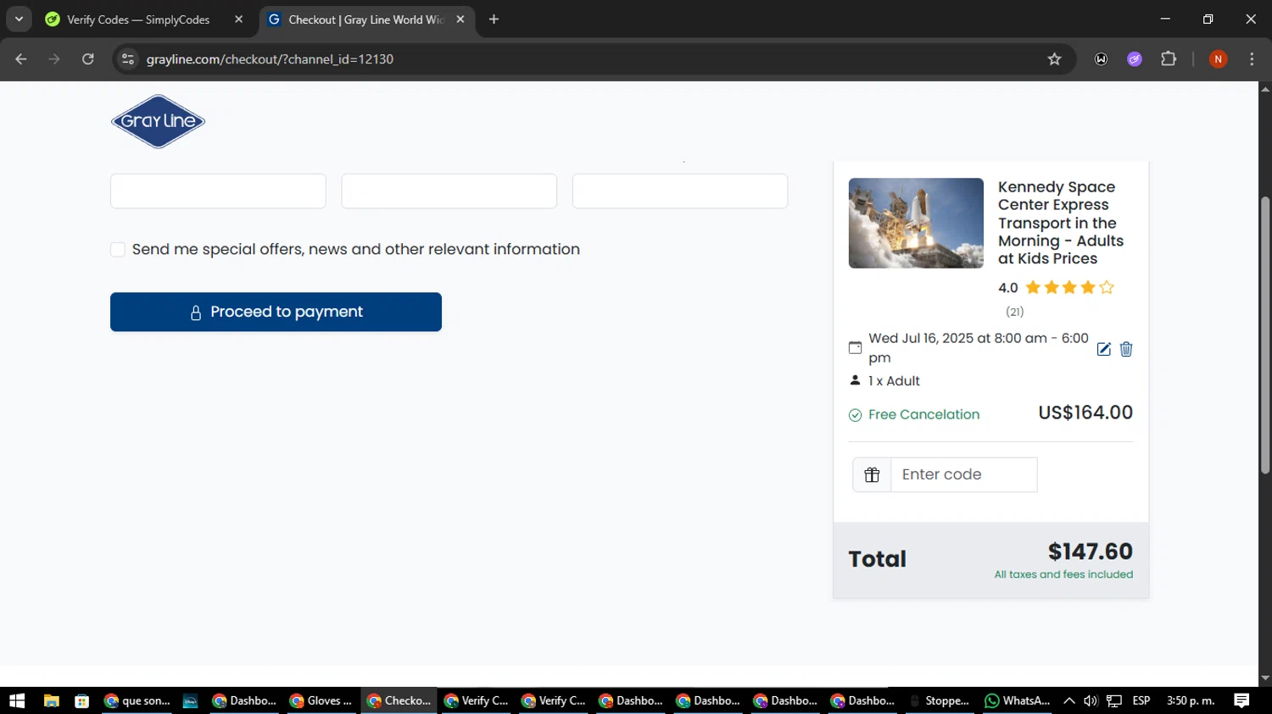Reload the checkout page
This screenshot has height=714, width=1272.
(88, 59)
